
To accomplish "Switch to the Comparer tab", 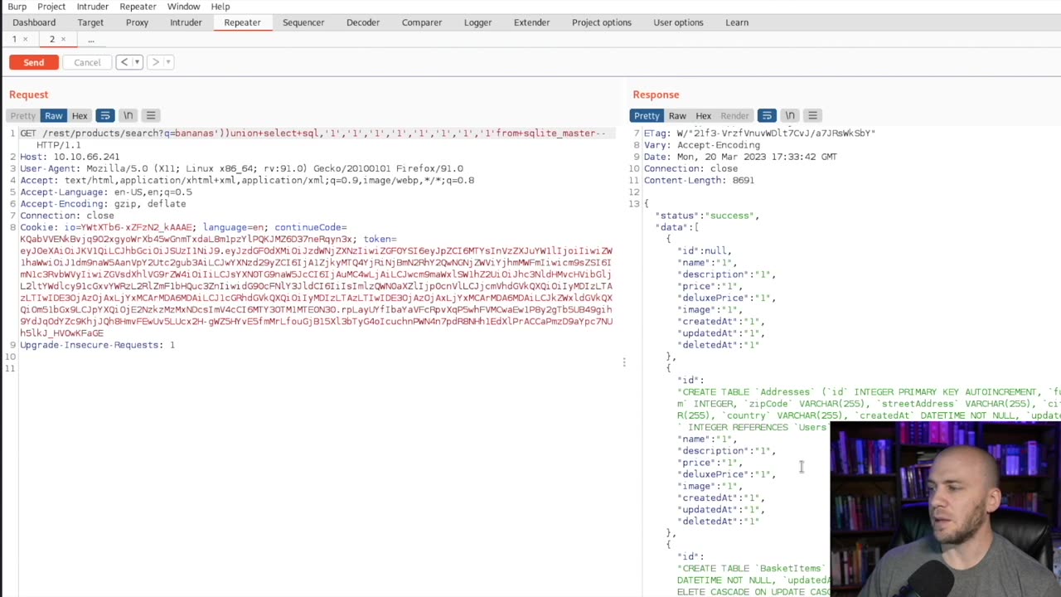I will (x=422, y=22).
